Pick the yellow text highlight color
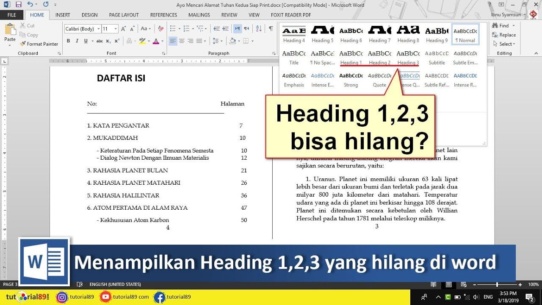 [142, 41]
